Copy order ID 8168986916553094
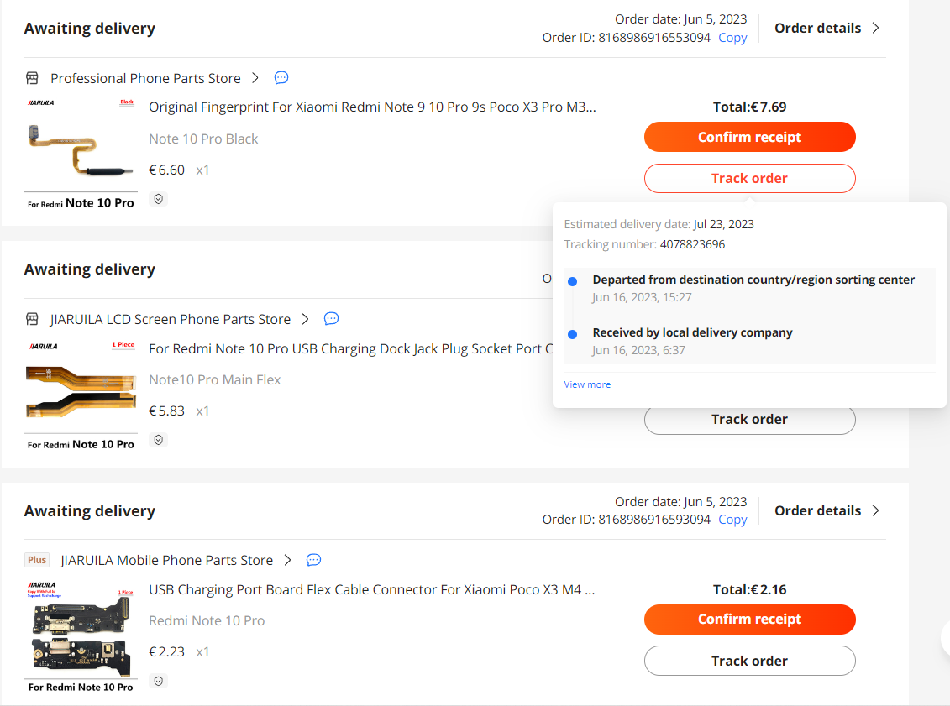The image size is (950, 706). point(732,38)
